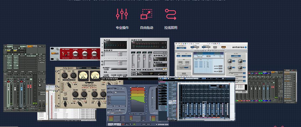
Task: Click the SAVE button on Dynam-izer
Action: [148, 124]
